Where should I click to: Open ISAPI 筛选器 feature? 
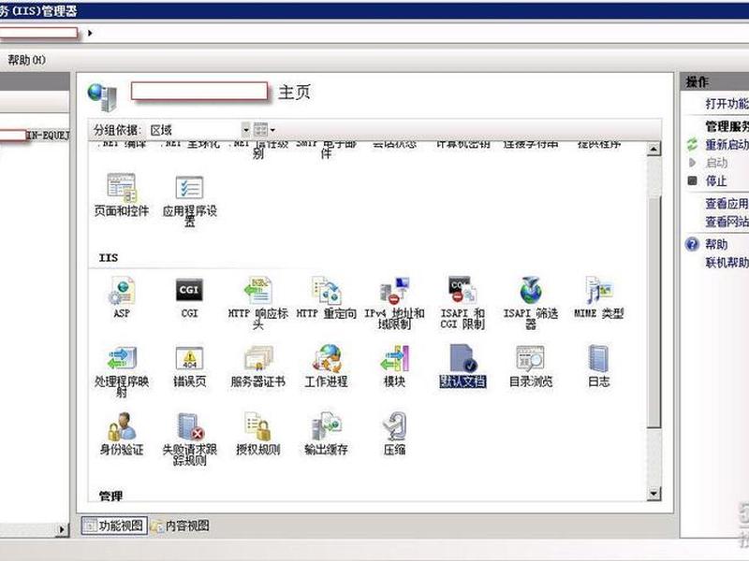click(531, 302)
